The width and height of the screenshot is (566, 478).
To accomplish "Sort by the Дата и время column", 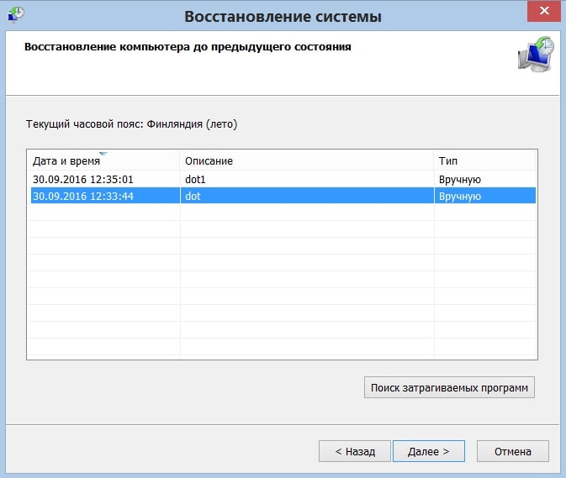I will click(104, 160).
